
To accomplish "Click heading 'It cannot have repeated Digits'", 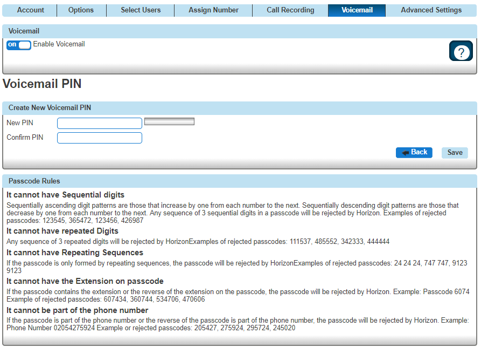I will click(x=62, y=231).
